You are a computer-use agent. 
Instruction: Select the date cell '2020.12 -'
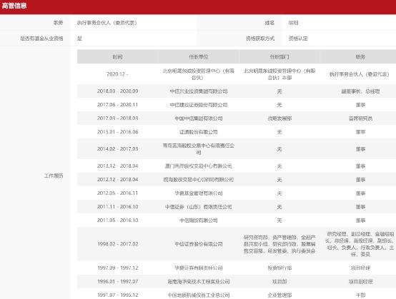(117, 74)
